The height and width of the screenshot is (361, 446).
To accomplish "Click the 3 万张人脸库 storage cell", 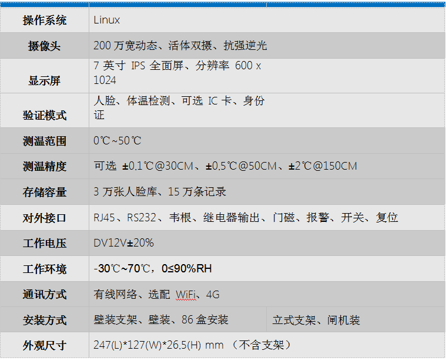I will pos(160,192).
